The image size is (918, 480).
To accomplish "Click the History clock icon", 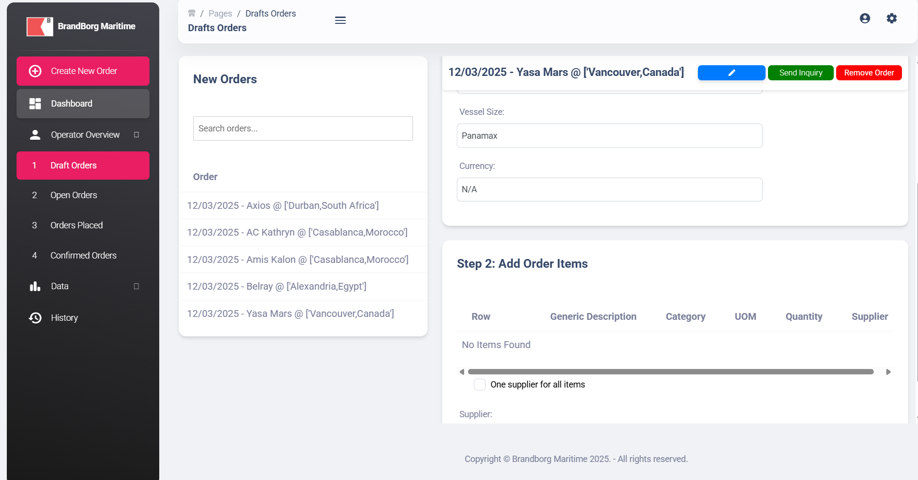I will point(35,318).
